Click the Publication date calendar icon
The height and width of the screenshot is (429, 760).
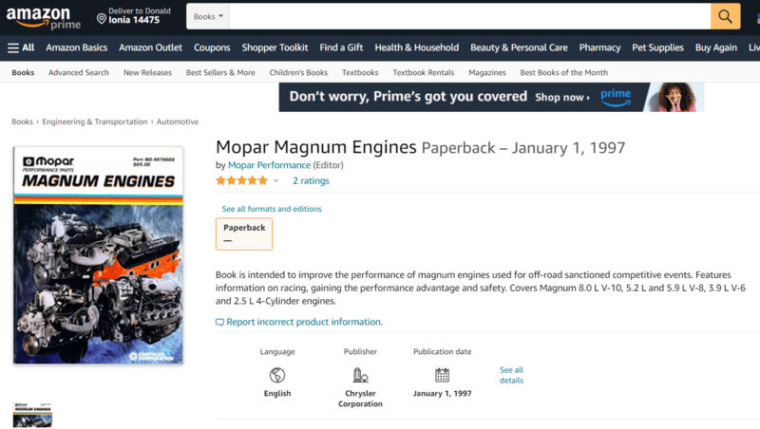click(442, 375)
